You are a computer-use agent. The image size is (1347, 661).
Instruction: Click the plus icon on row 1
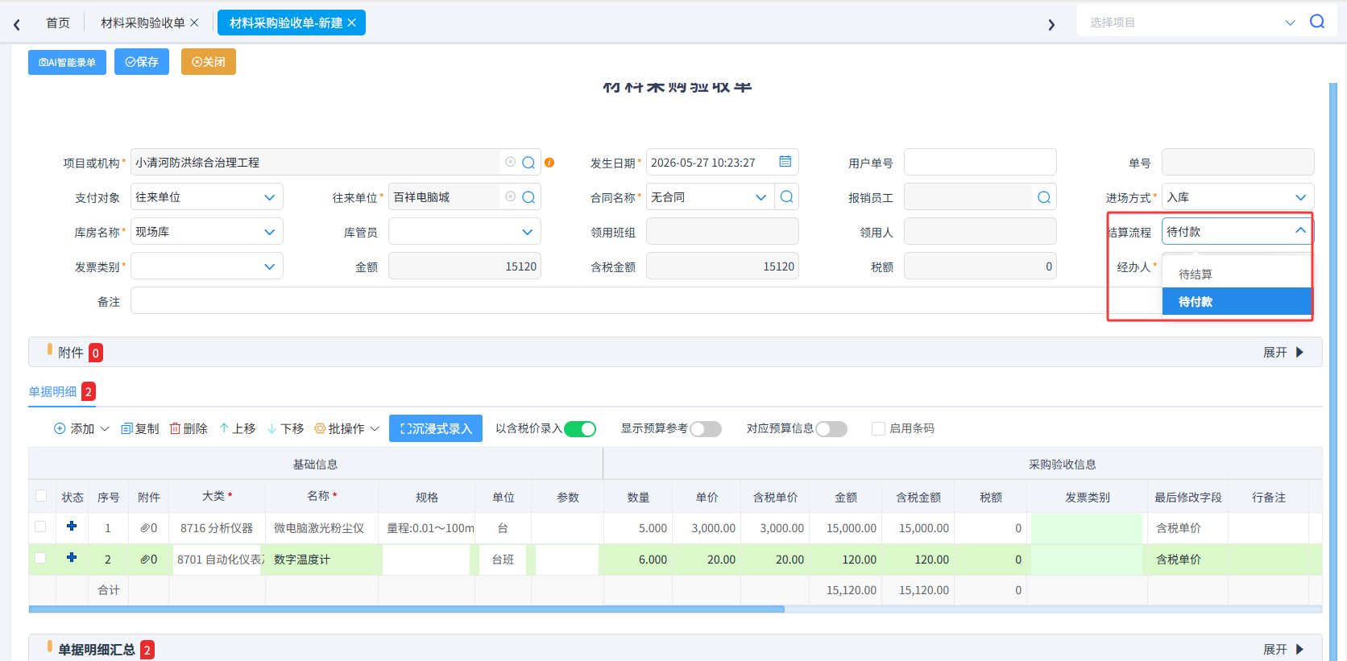(x=72, y=527)
